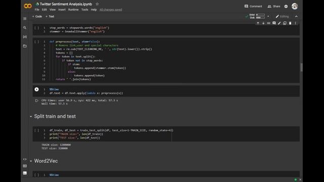Add a new Text cell

point(50,17)
